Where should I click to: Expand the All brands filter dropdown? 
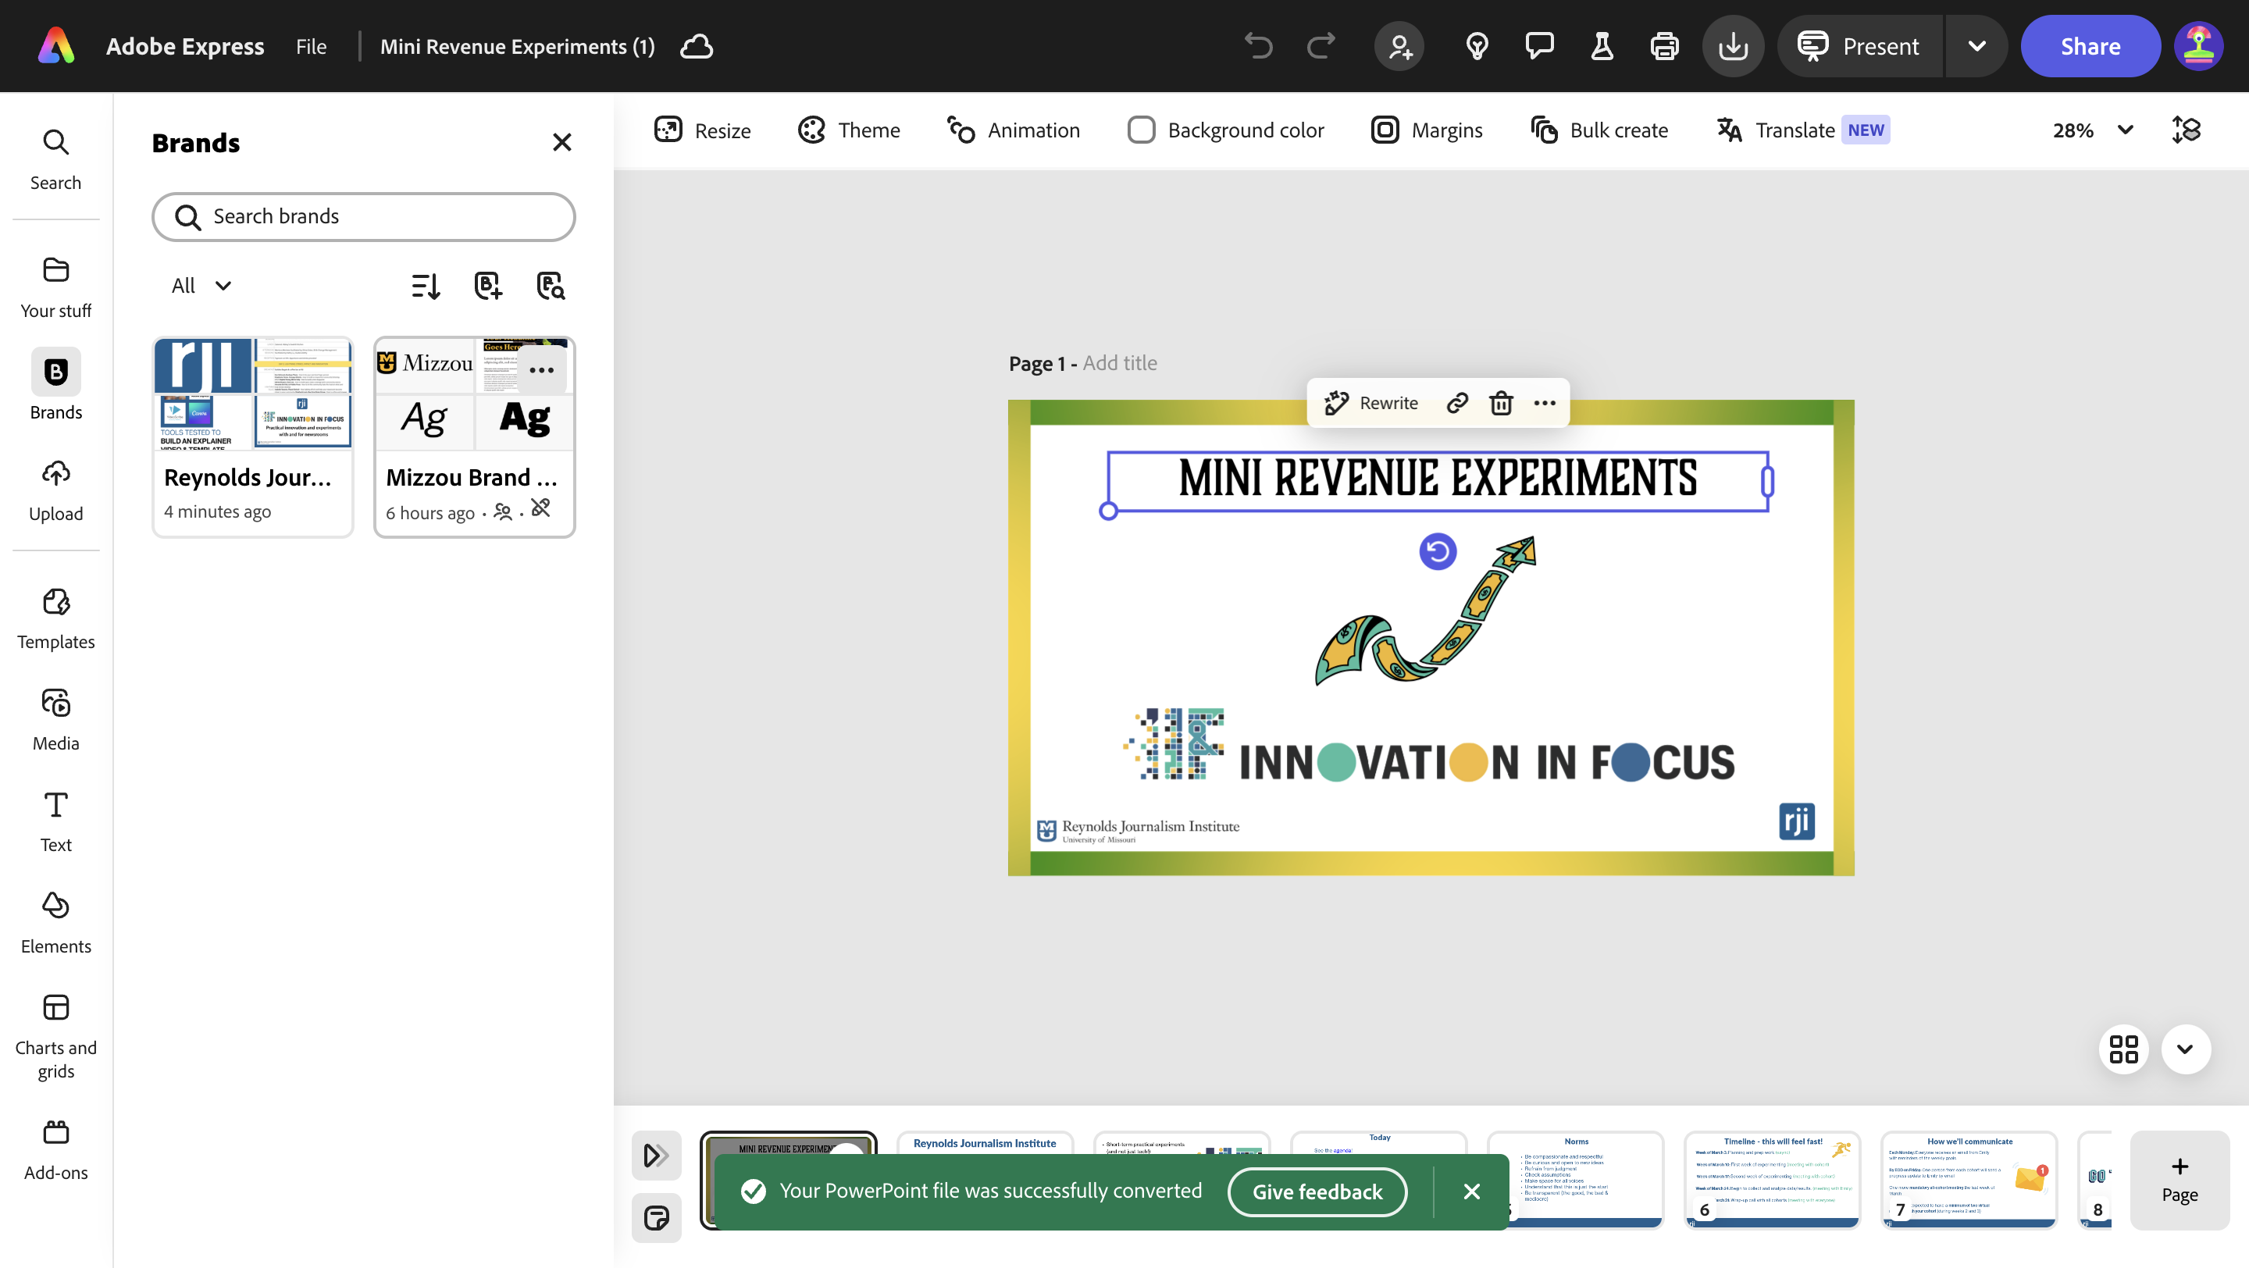coord(201,285)
